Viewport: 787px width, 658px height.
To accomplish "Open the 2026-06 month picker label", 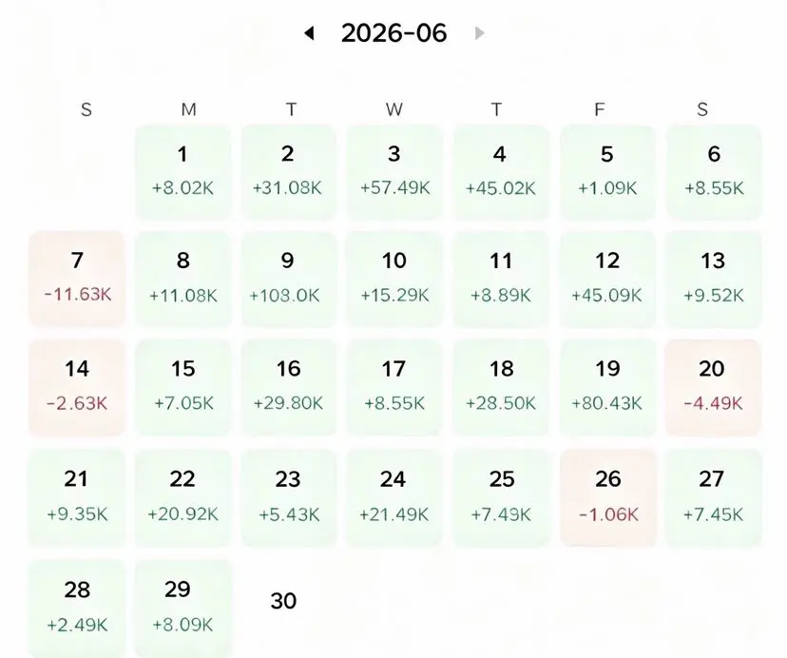I will pyautogui.click(x=393, y=33).
